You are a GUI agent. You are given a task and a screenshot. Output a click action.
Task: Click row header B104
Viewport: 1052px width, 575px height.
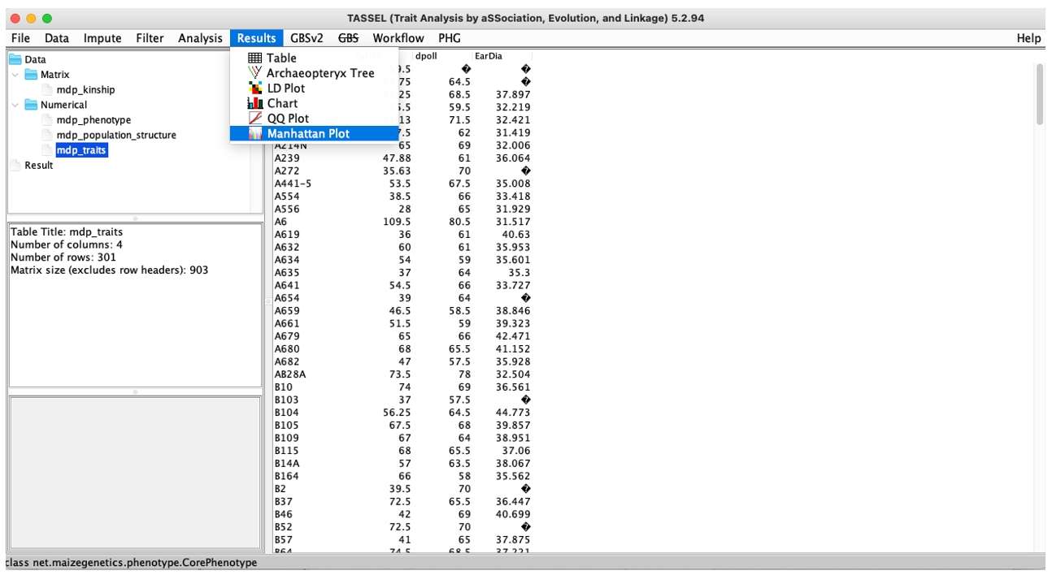point(286,413)
